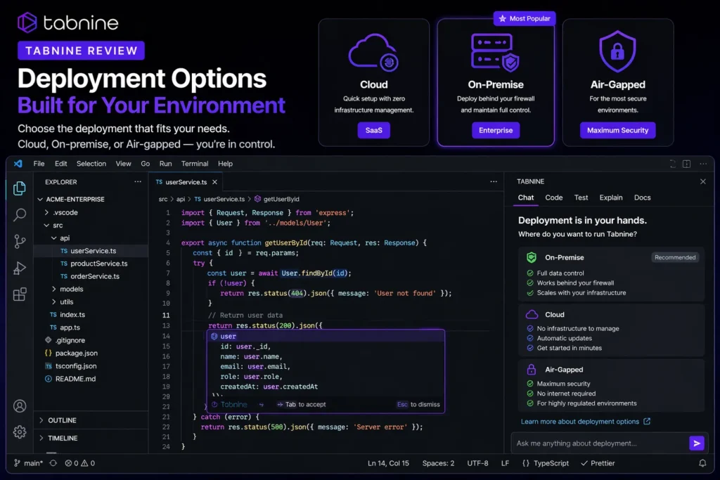Click the On-Premise shield icon in Tabnine chat
Image resolution: width=720 pixels, height=480 pixels.
[532, 257]
